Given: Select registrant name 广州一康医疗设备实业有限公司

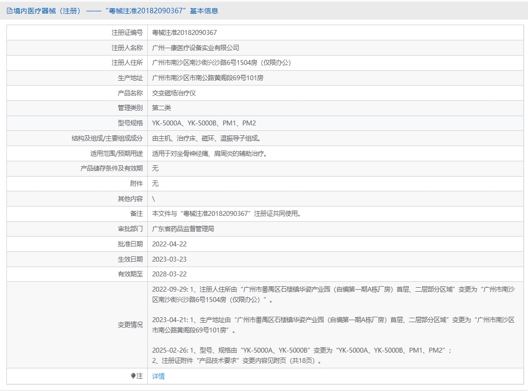Looking at the screenshot, I should [x=196, y=48].
